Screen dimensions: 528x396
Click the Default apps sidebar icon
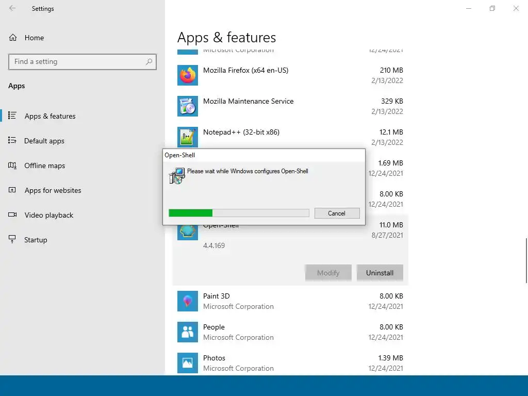12,140
